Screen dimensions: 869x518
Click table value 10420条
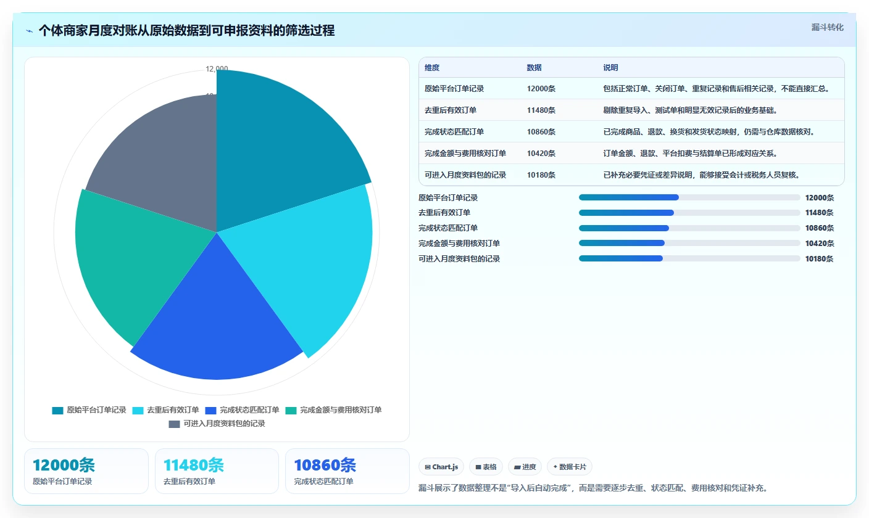[x=541, y=153]
